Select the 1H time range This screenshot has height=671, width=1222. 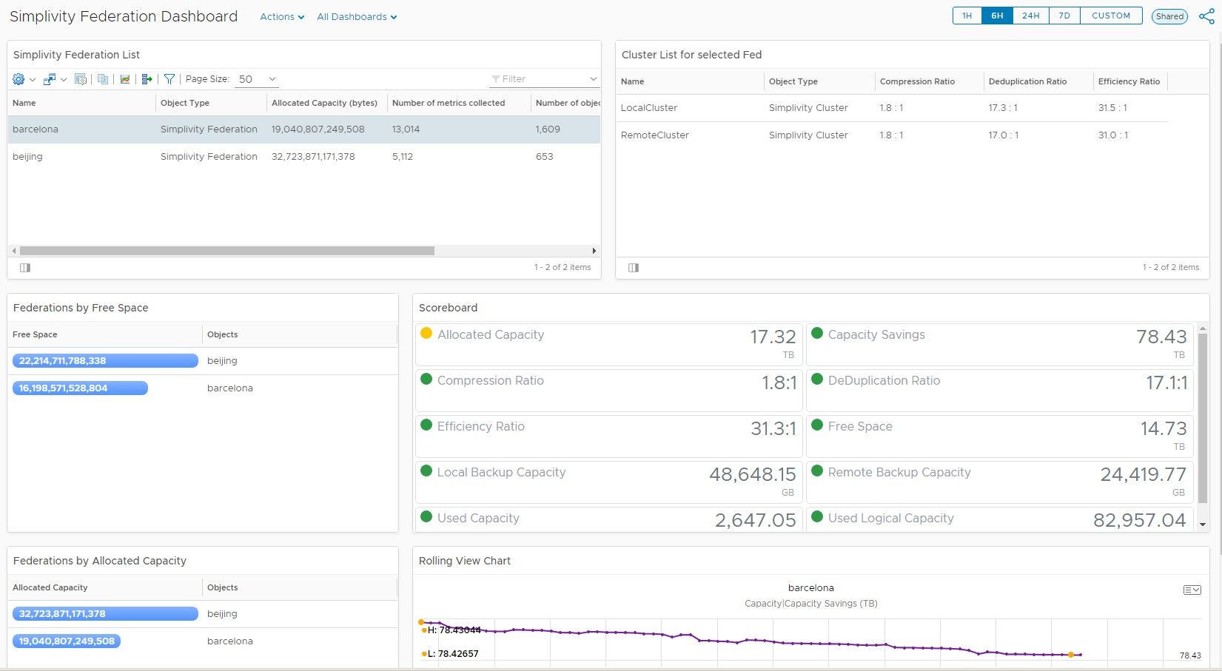tap(967, 16)
